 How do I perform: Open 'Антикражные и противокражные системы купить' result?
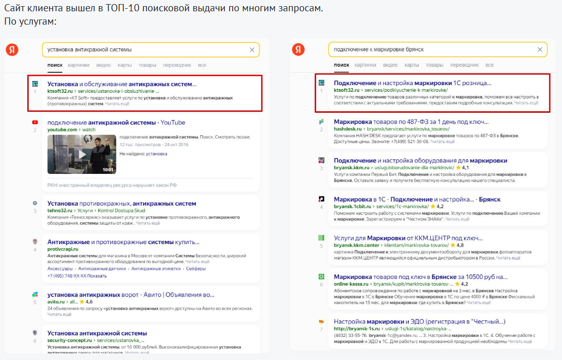click(x=123, y=242)
